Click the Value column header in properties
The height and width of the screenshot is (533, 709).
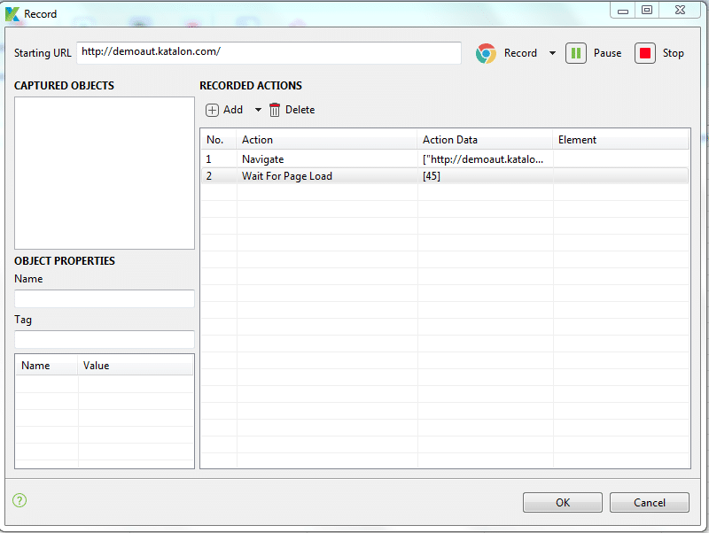pos(97,366)
